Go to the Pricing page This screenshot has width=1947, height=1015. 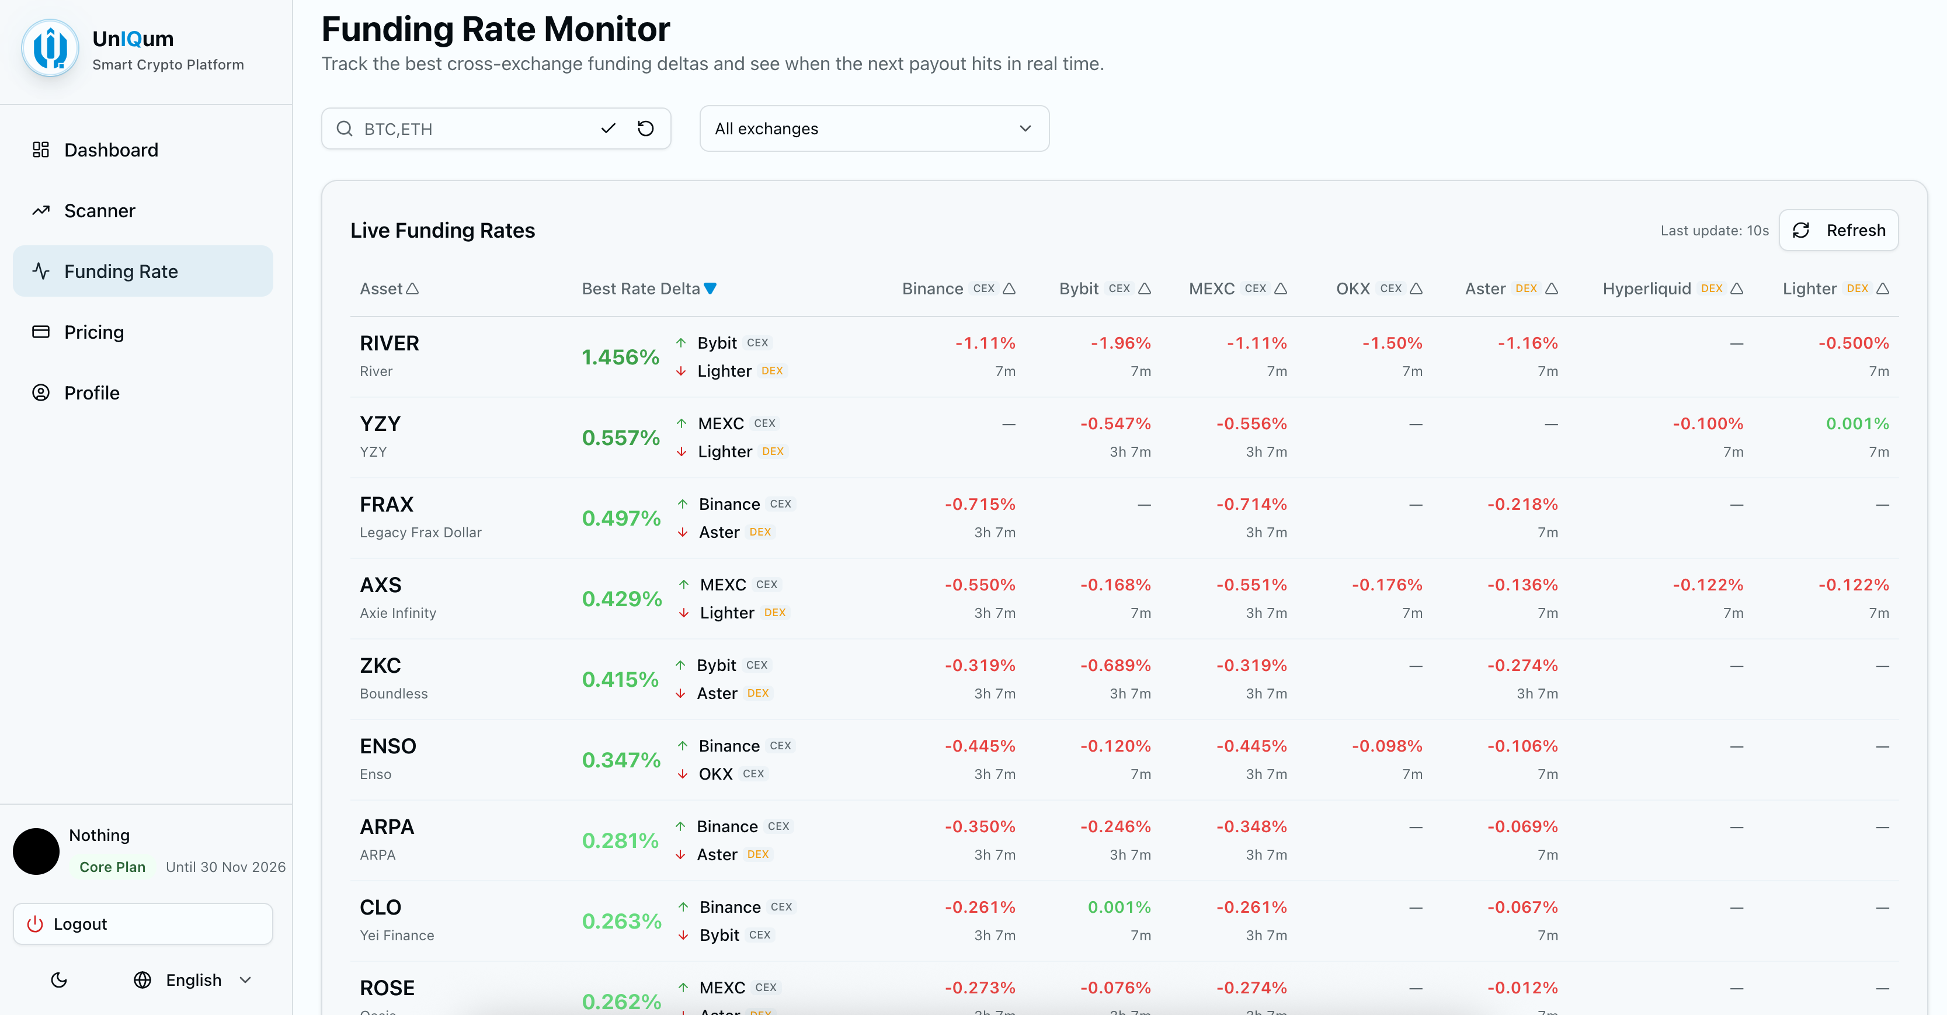point(93,332)
